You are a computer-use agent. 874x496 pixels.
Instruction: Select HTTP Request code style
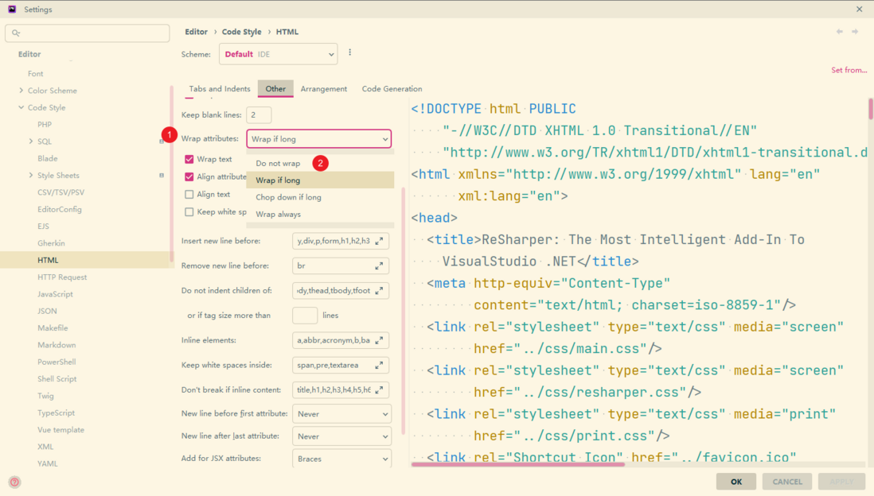coord(62,277)
